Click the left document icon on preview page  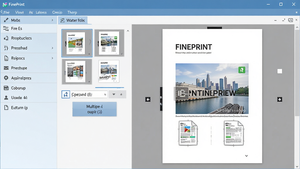point(188,133)
